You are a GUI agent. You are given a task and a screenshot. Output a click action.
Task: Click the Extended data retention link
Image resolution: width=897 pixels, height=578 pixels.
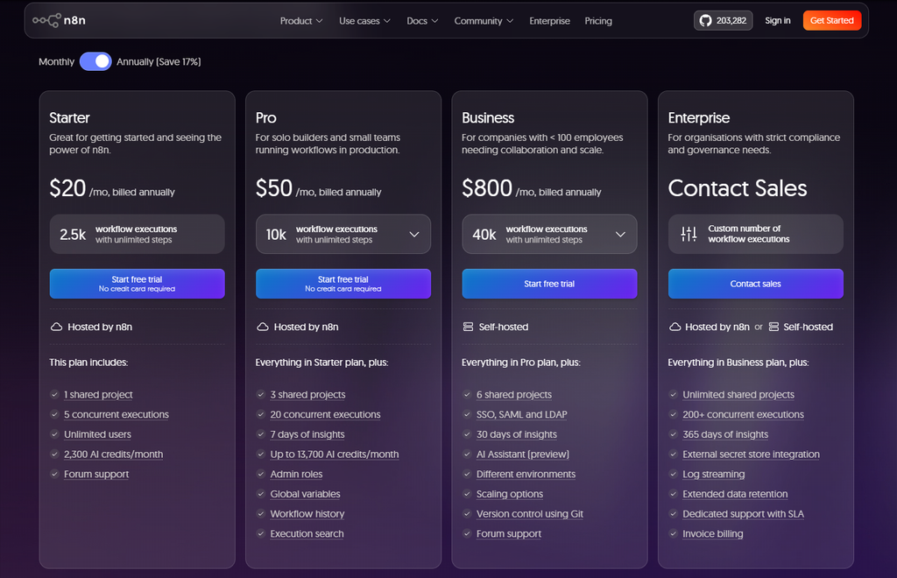(x=735, y=494)
